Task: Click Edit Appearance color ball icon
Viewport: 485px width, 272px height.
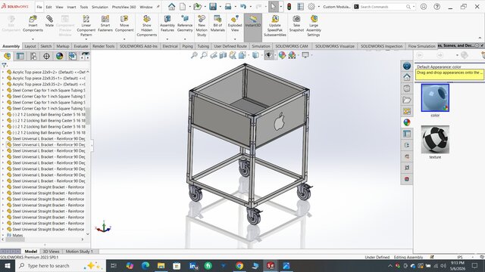Action: [x=282, y=55]
